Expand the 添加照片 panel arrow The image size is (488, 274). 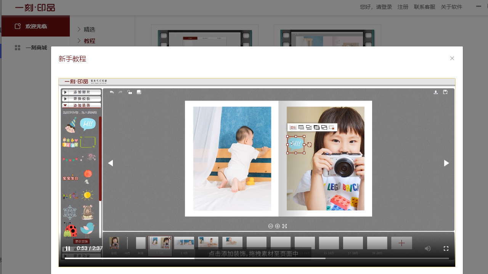click(65, 92)
